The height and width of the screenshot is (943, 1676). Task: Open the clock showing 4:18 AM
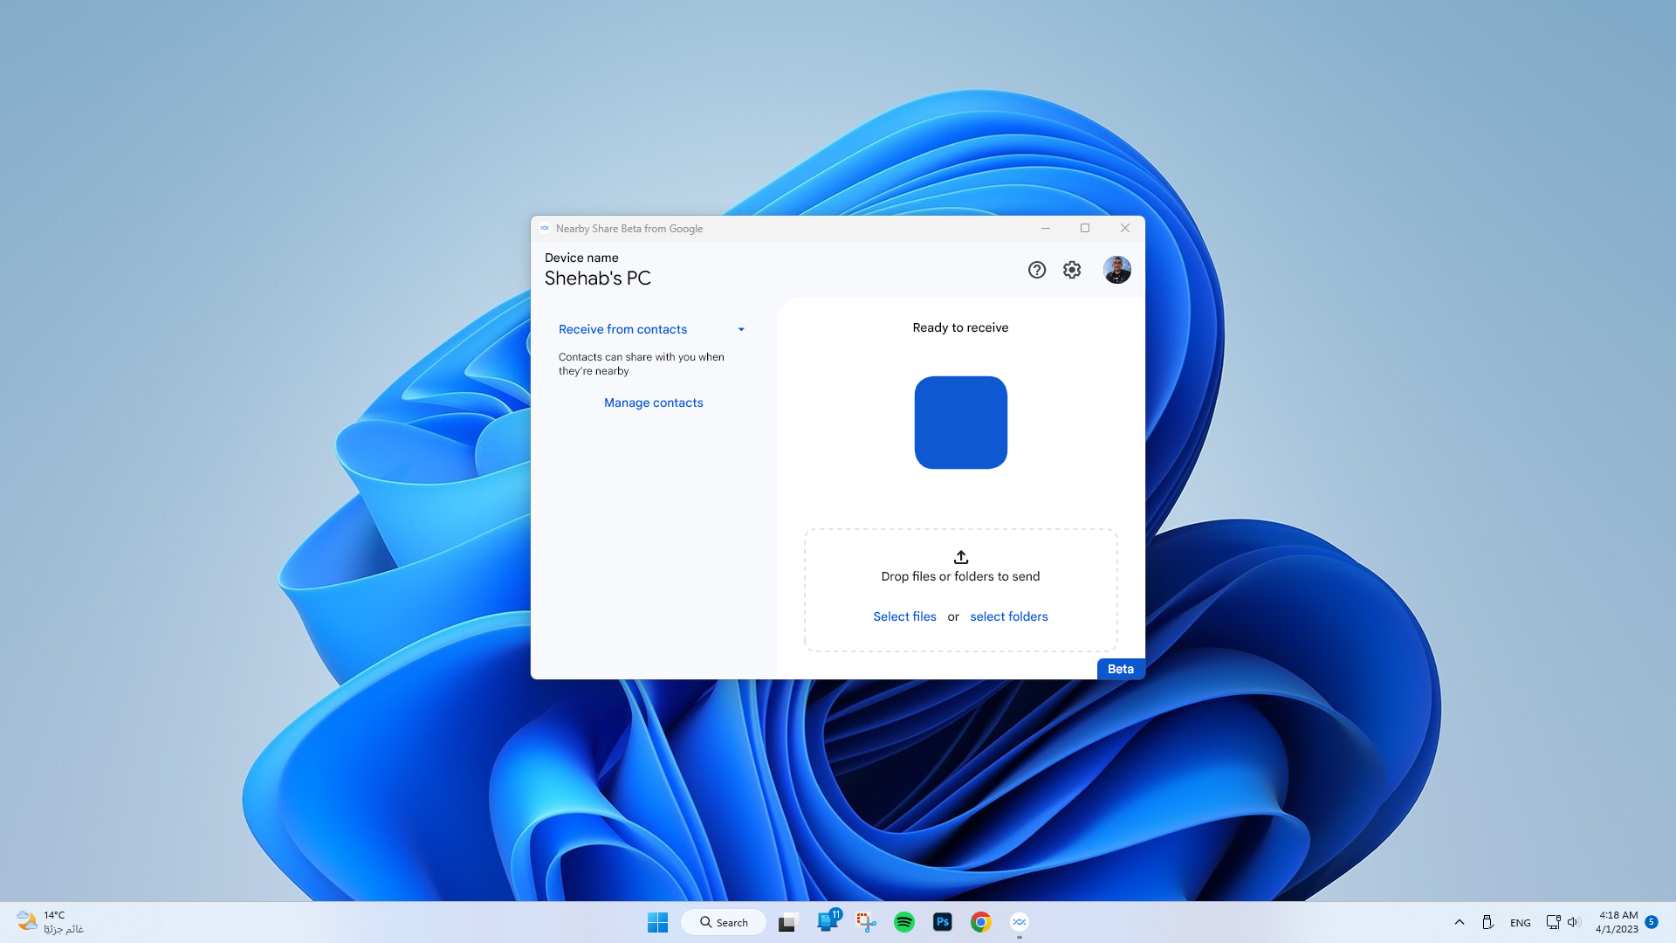pos(1617,922)
